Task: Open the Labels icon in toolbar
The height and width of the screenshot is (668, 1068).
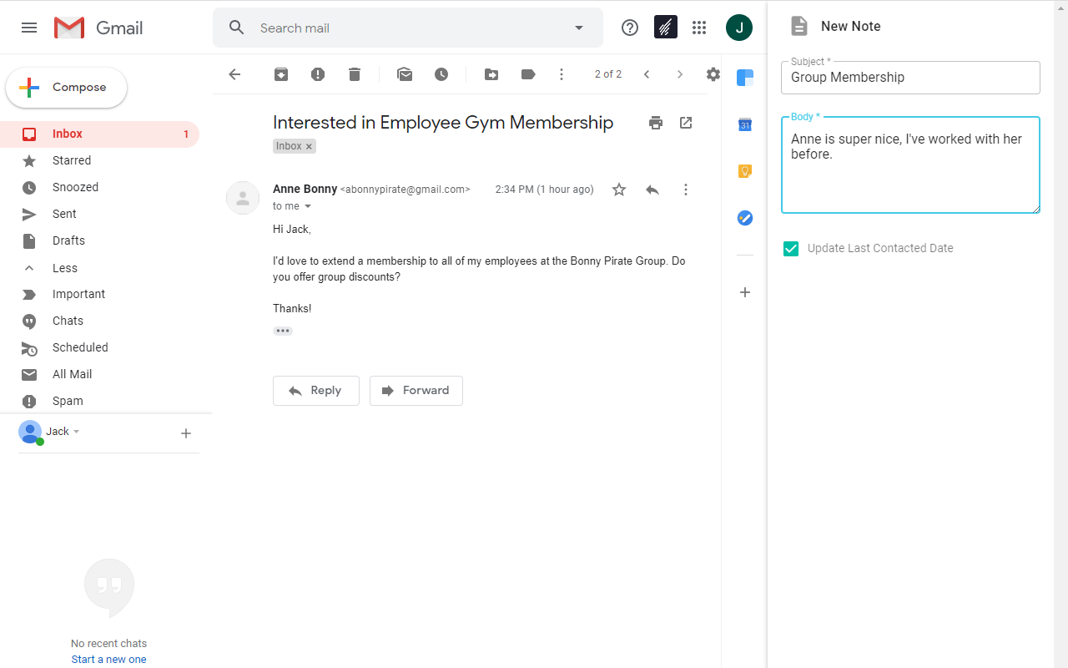Action: pos(528,74)
